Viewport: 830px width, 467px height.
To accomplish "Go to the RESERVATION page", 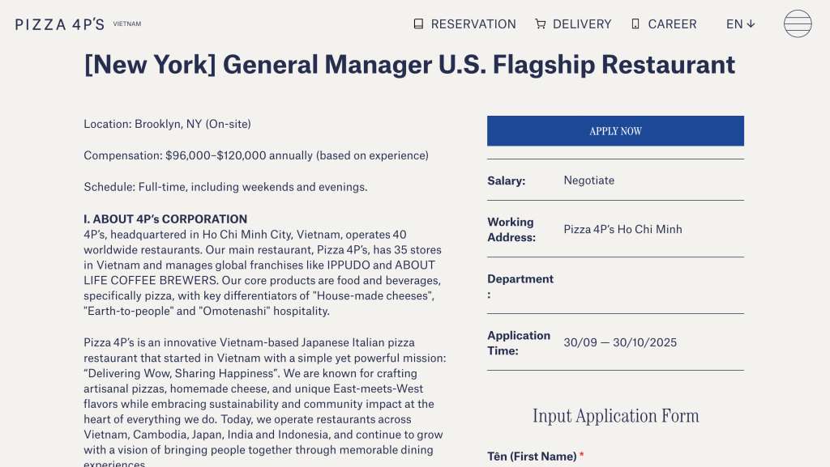I will coord(473,24).
